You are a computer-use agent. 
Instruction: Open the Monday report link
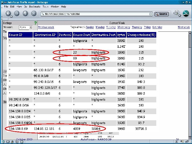tap(100, 27)
